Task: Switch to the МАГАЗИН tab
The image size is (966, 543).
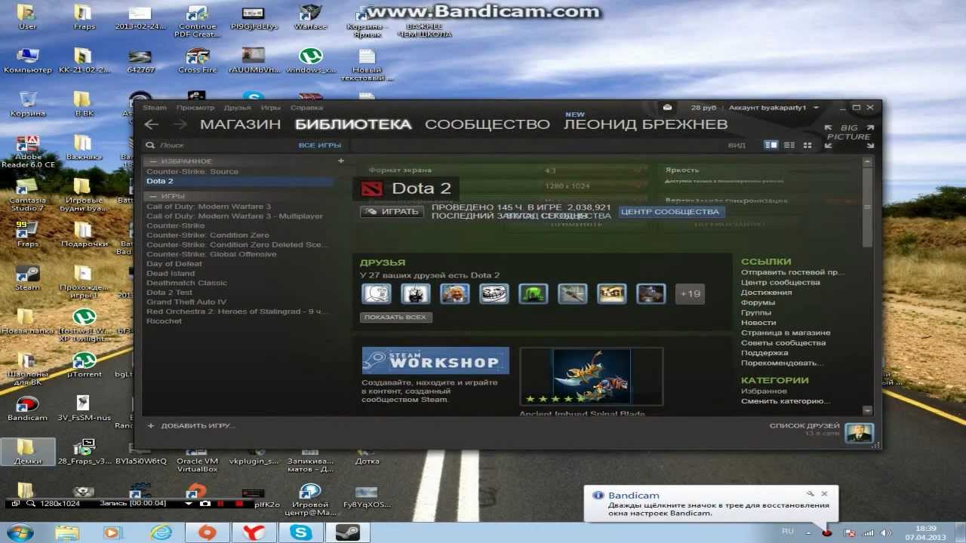Action: pyautogui.click(x=240, y=124)
